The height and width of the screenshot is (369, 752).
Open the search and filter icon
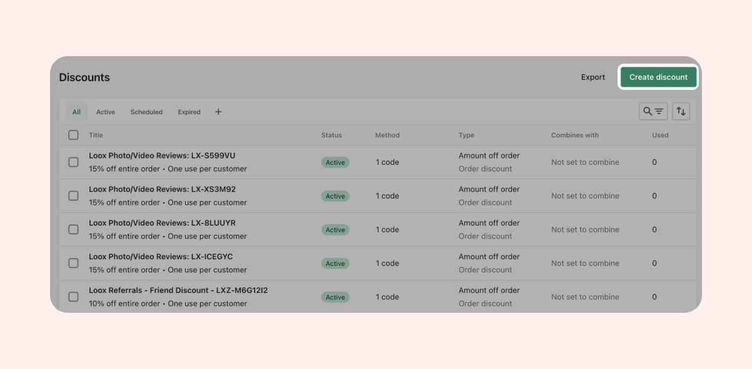653,112
